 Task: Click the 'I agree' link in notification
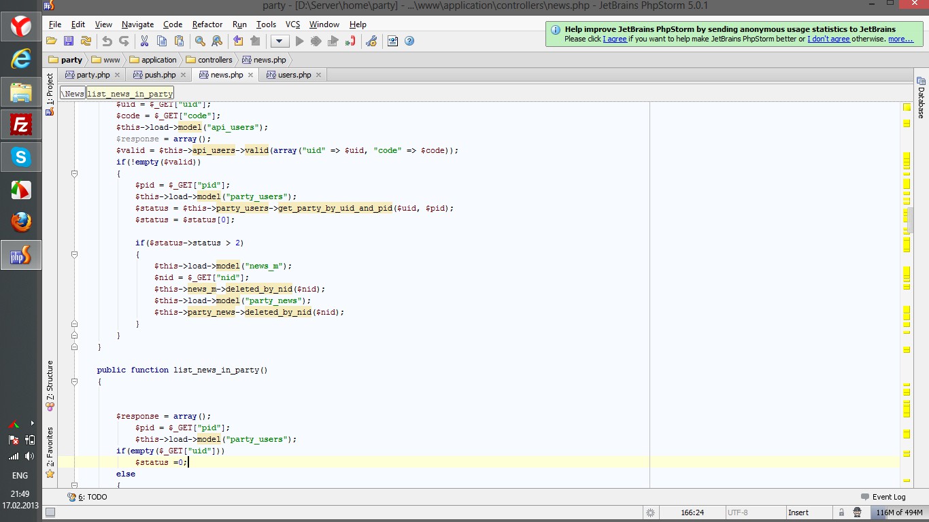[x=615, y=39]
